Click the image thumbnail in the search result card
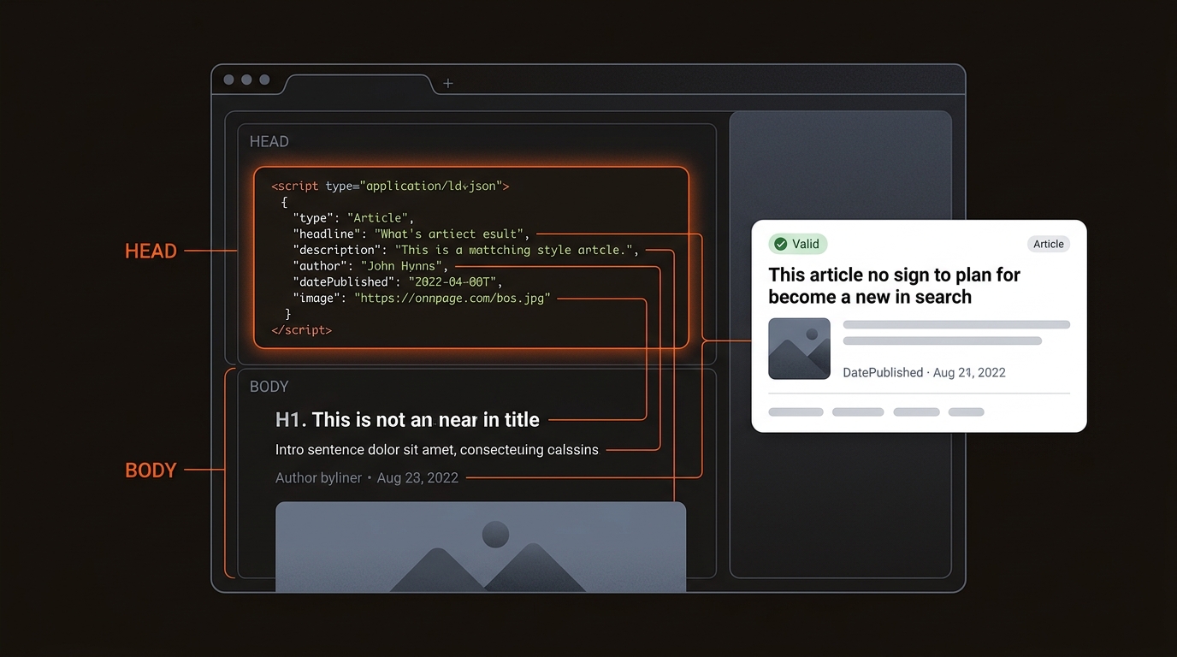The width and height of the screenshot is (1177, 657). 799,348
